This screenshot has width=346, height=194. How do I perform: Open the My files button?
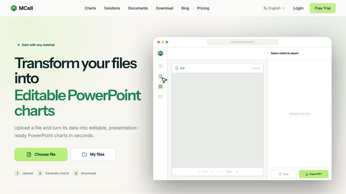click(93, 154)
